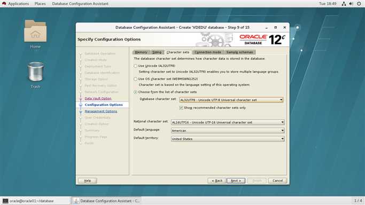Click the Database Configuration Assistant taskbar icon

[76, 201]
